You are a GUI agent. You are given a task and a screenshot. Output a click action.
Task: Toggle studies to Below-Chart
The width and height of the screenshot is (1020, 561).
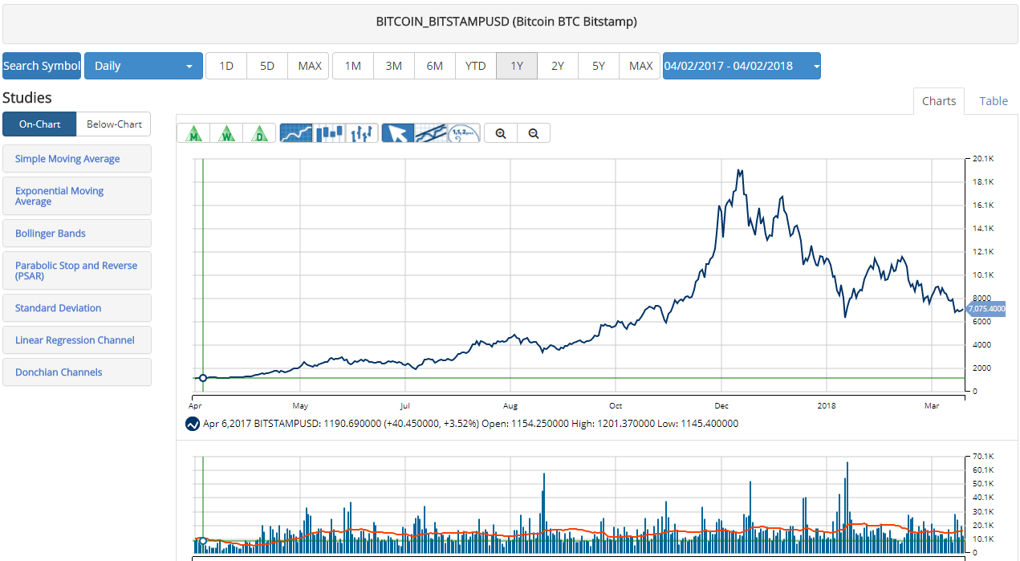coord(114,124)
